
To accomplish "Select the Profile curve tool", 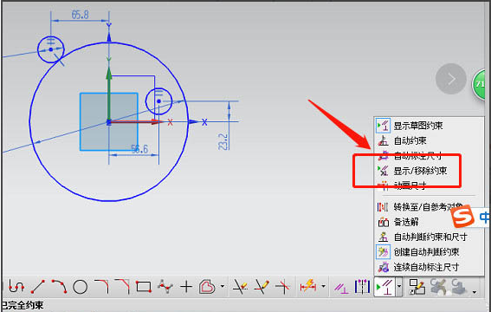I will tap(16, 287).
